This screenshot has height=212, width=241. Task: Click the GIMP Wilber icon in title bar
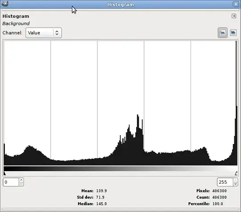5,4
